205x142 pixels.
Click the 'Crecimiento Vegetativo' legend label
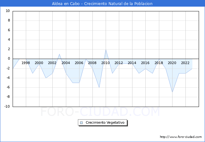(x=105, y=122)
